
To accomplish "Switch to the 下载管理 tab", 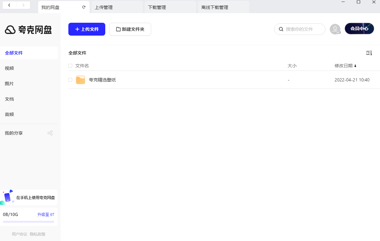I will (157, 6).
